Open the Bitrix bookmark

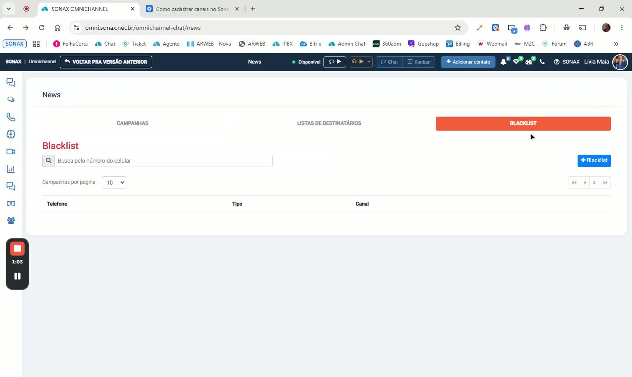(310, 44)
